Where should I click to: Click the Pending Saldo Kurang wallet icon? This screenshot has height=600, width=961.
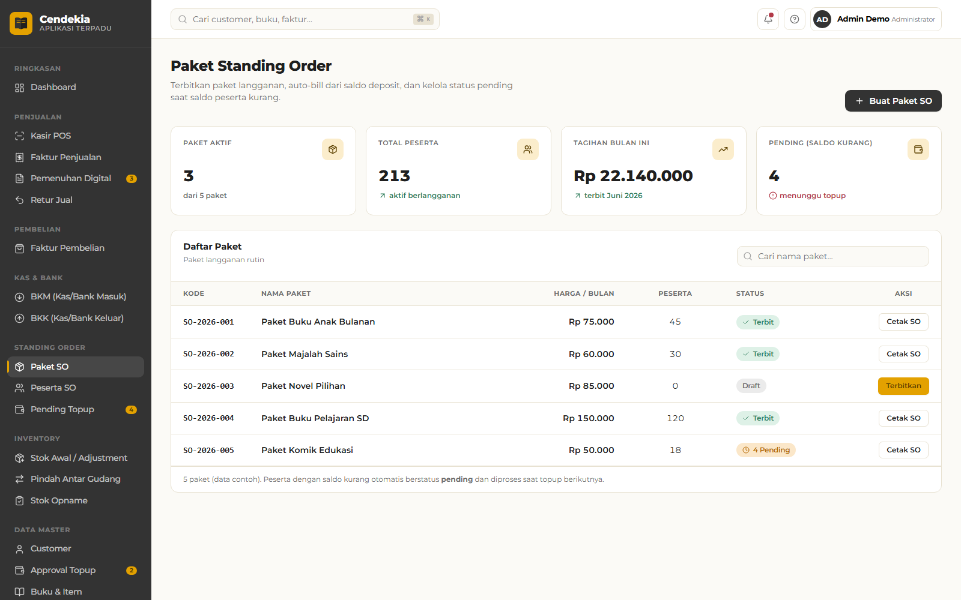click(x=918, y=149)
